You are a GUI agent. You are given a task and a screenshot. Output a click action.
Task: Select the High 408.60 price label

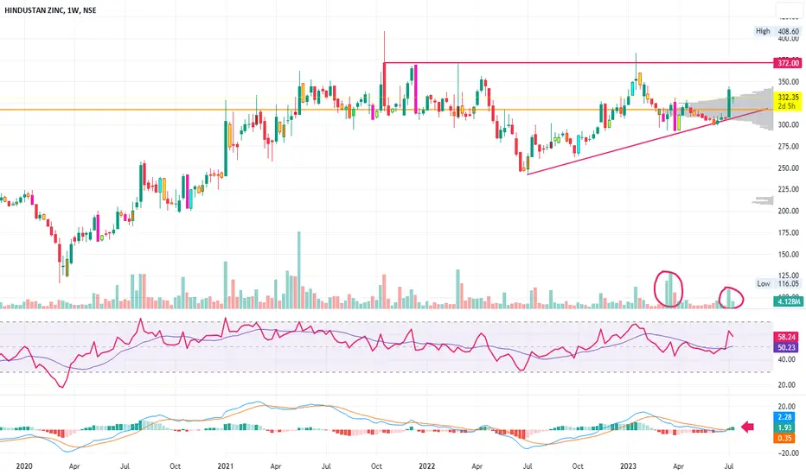pos(777,31)
